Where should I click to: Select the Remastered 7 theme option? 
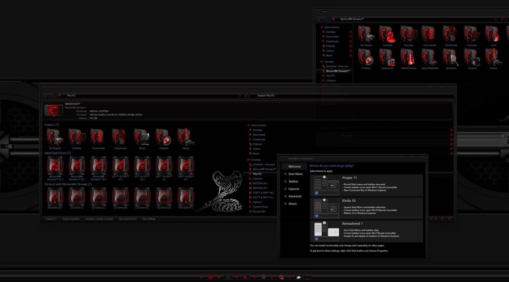coord(366,231)
